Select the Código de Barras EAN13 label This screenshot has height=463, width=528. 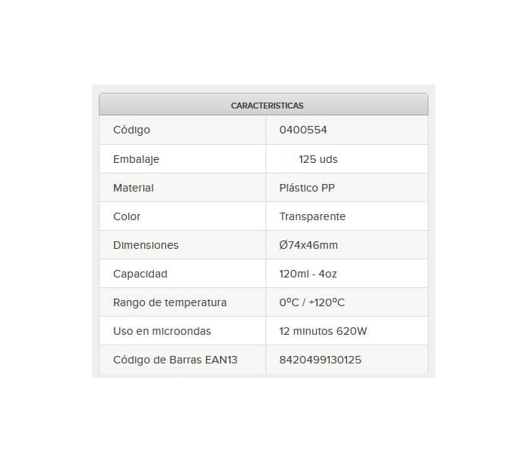coord(175,360)
